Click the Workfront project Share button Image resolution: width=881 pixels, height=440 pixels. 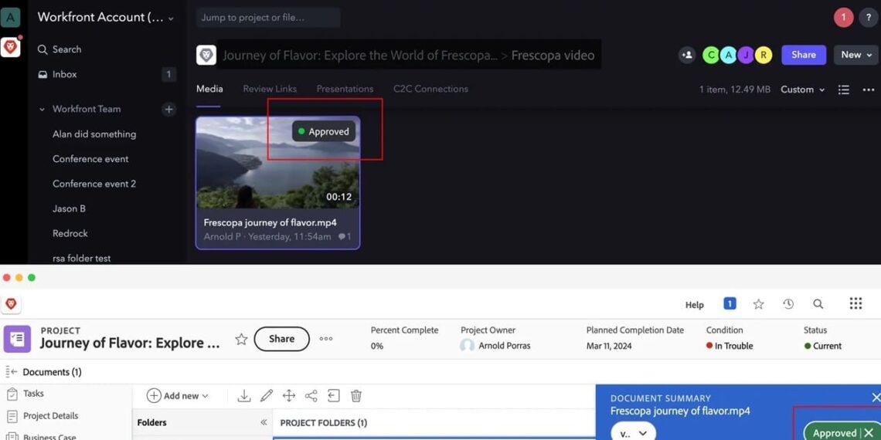(281, 339)
